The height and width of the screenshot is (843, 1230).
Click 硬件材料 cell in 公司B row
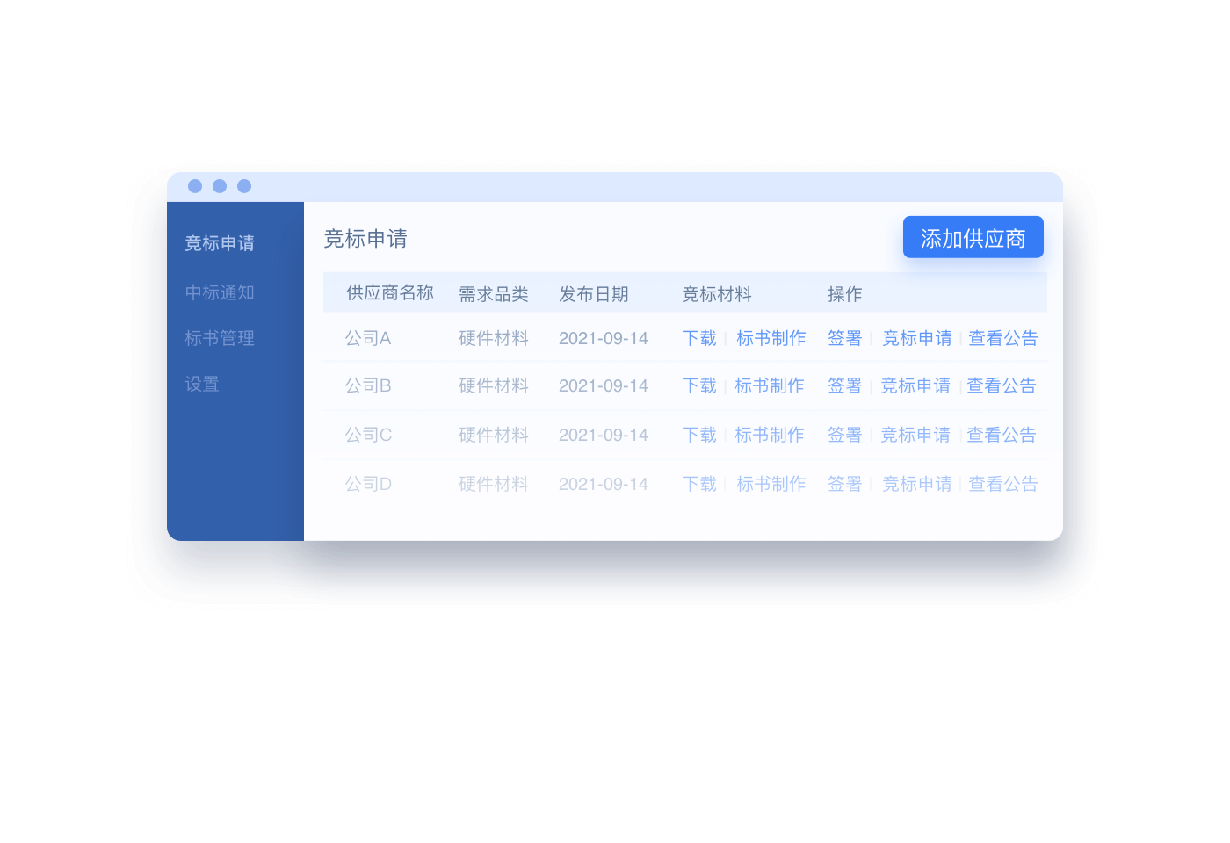pos(494,385)
